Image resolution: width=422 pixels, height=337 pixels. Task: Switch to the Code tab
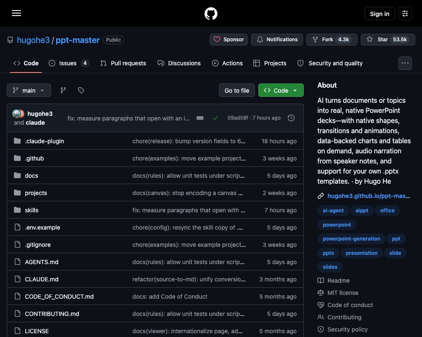pos(26,63)
